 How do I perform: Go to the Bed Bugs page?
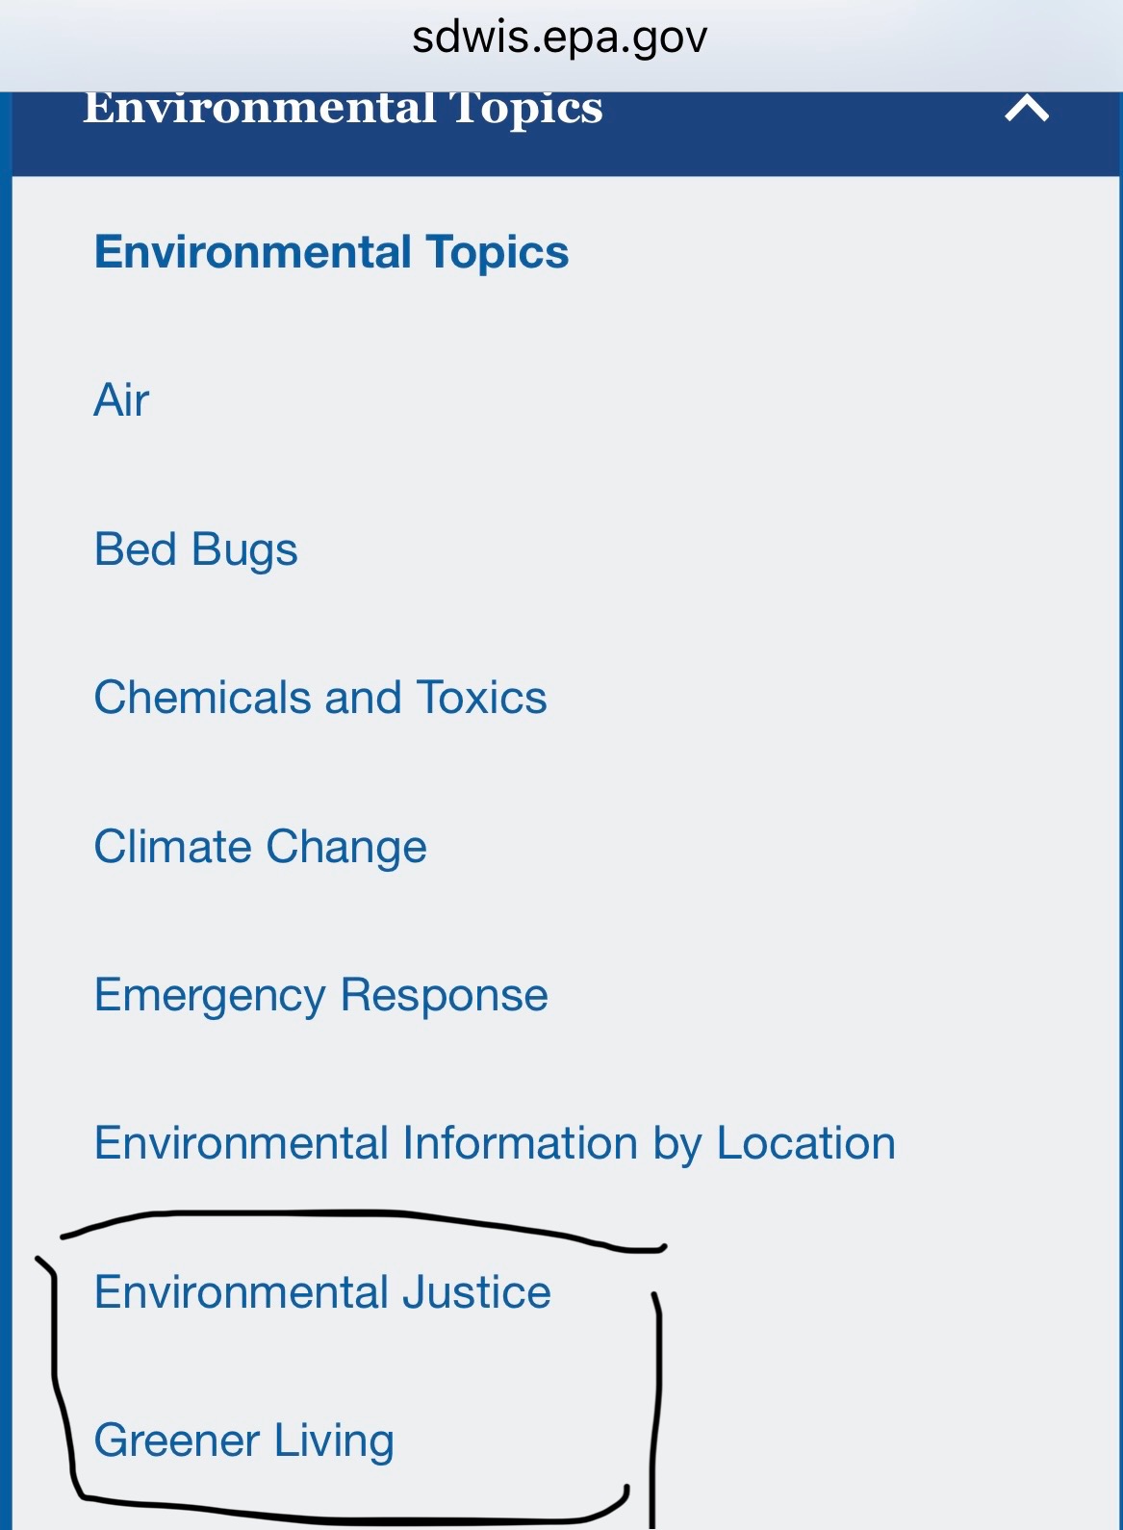(196, 549)
